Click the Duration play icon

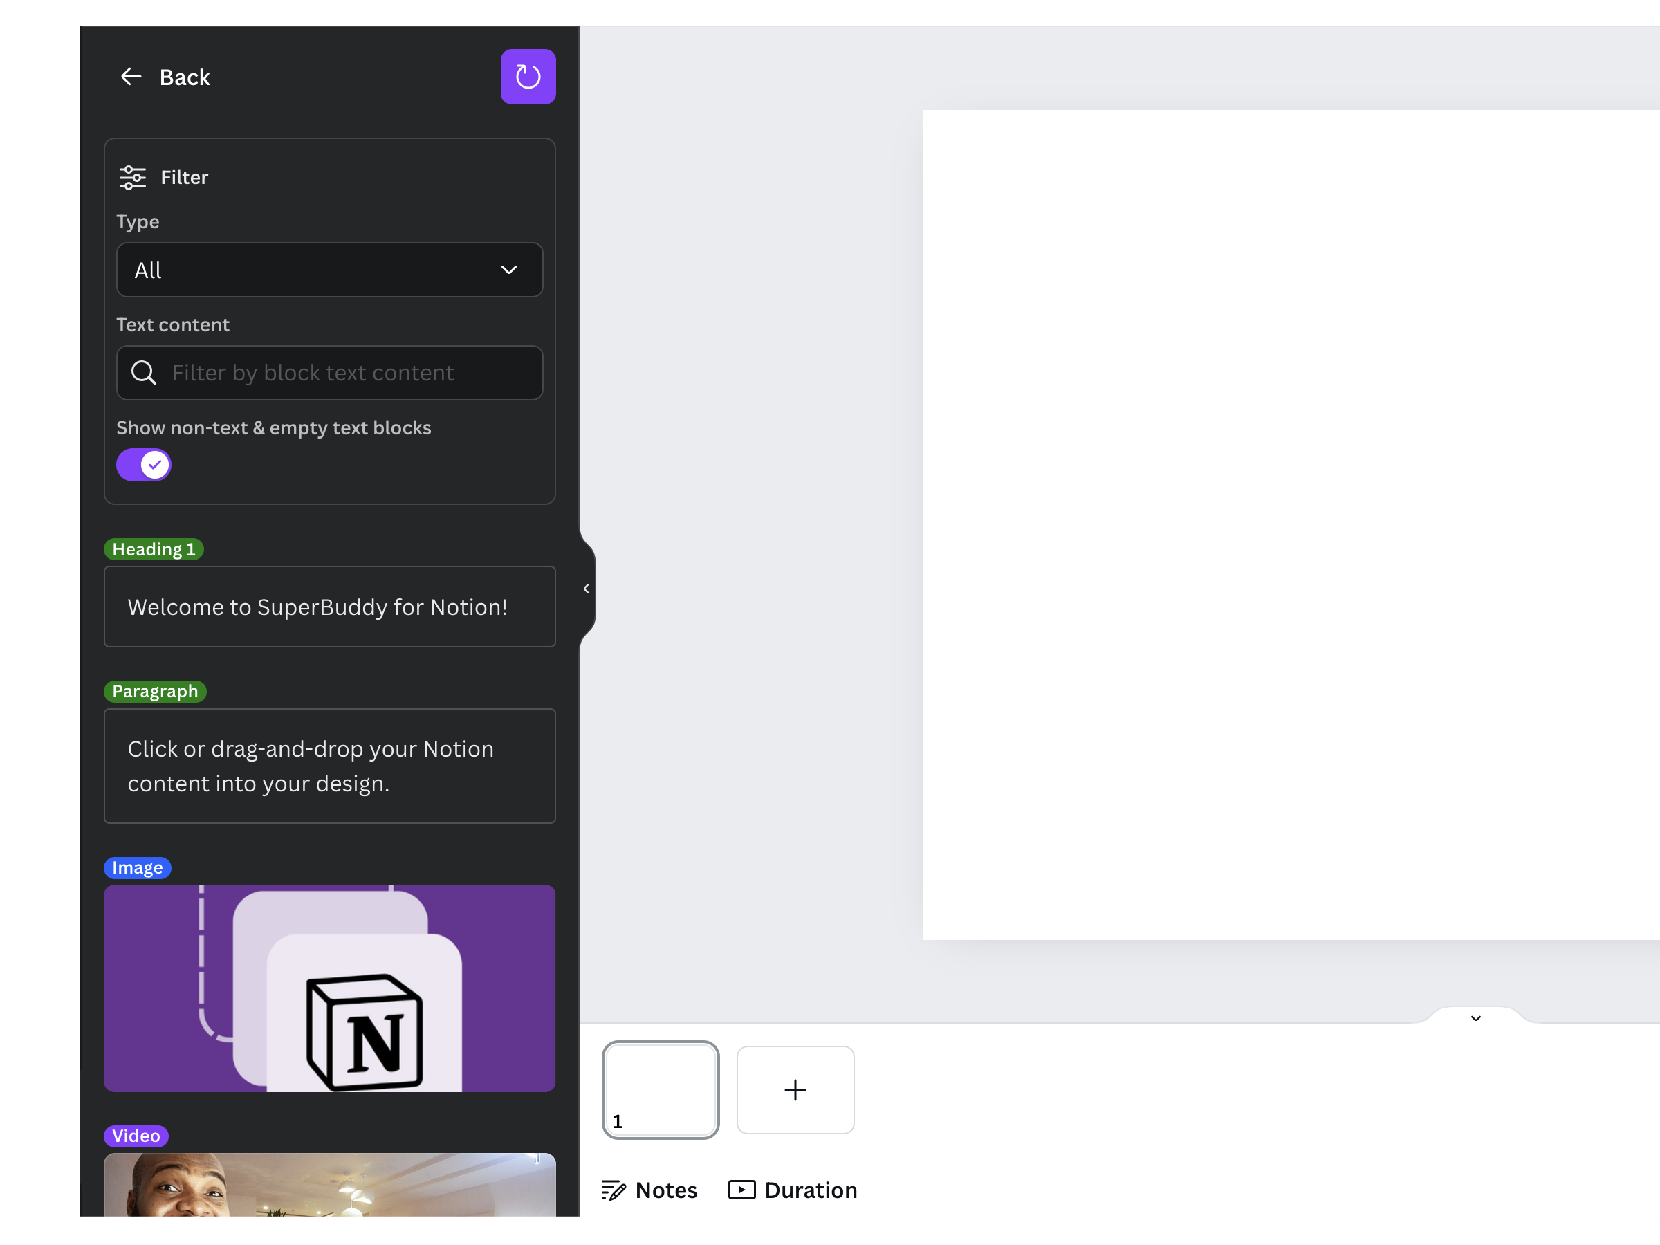(x=741, y=1190)
